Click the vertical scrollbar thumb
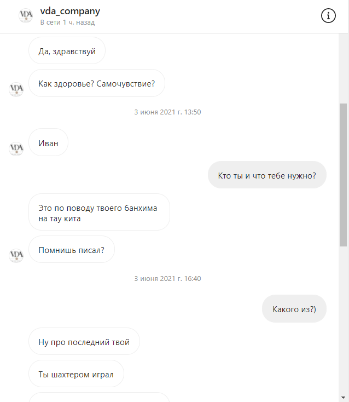Screen dimensions: 349x402 click(343, 175)
